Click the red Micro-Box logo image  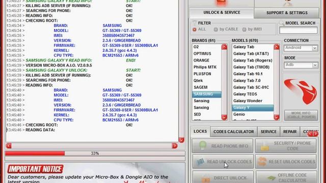[x=301, y=91]
